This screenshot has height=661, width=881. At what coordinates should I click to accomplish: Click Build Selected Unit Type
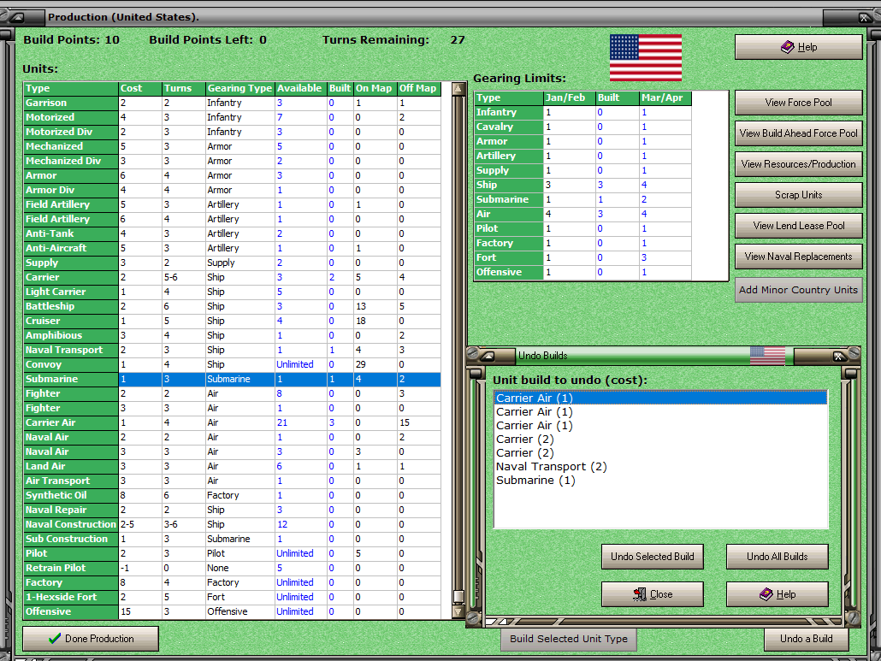569,639
